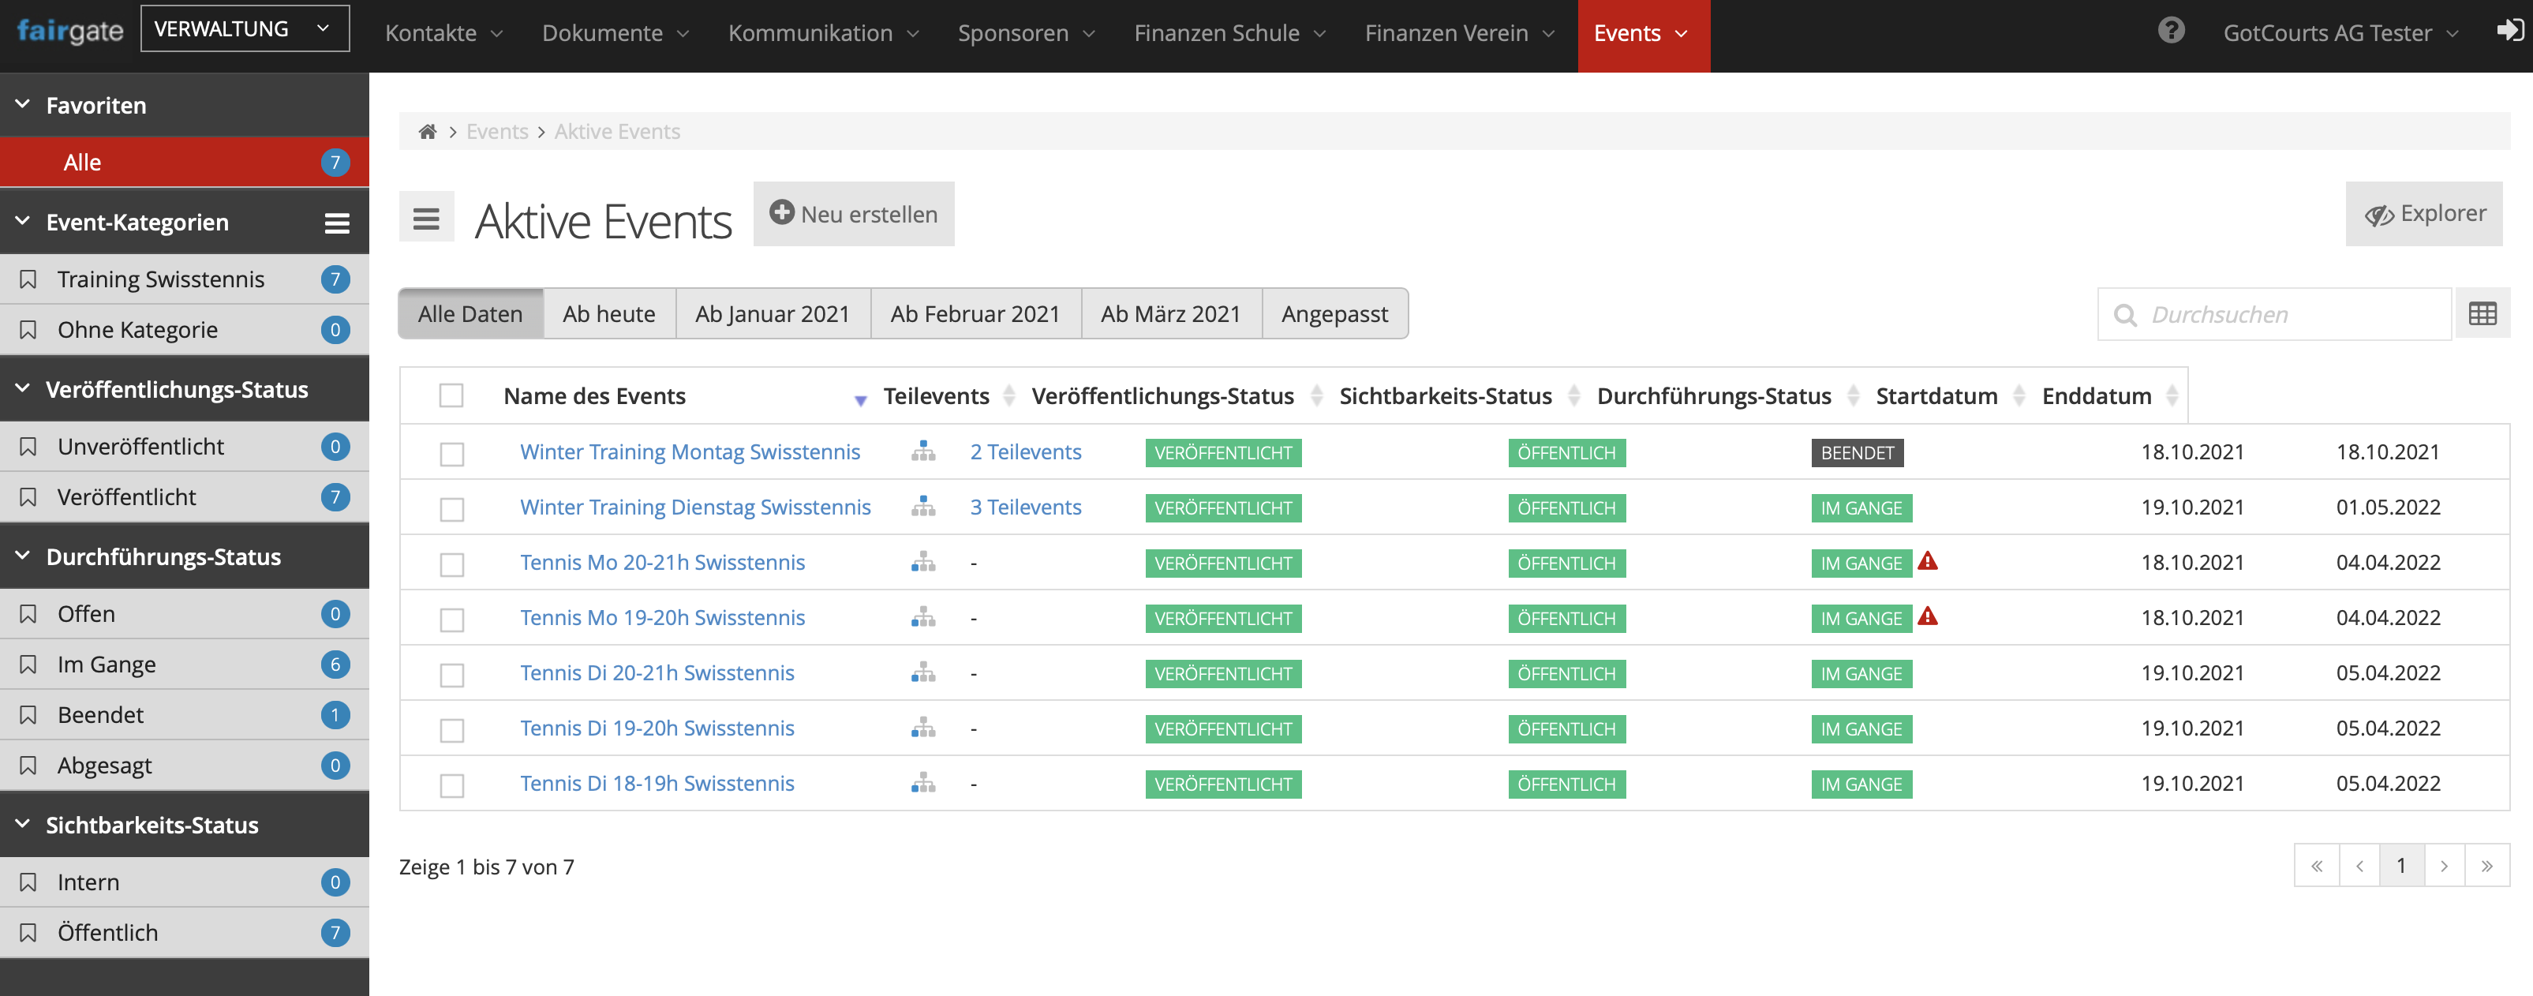The image size is (2533, 996).
Task: Click bookmark icon next to Im Gange
Action: 28,665
